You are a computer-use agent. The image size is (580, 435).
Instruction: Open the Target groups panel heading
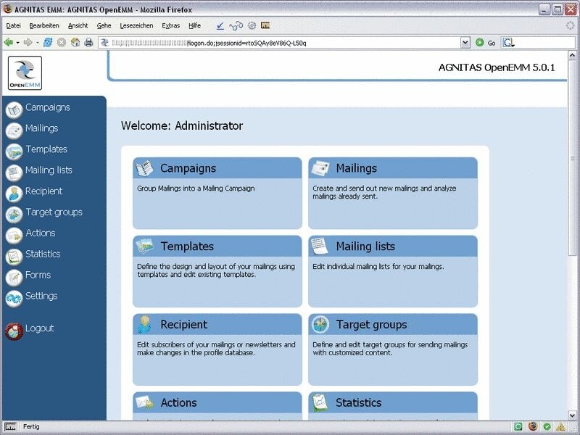click(x=371, y=325)
